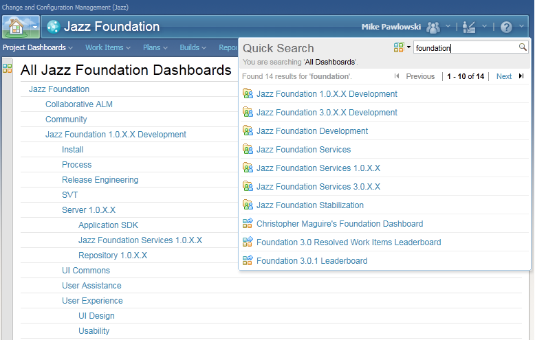Open Jazz Foundation Services search result

(x=304, y=149)
